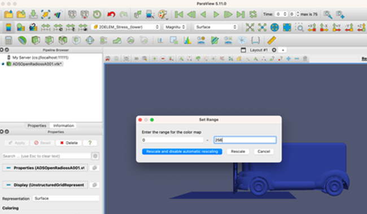Play animation in reverse
This screenshot has height=214, width=367.
coord(203,15)
